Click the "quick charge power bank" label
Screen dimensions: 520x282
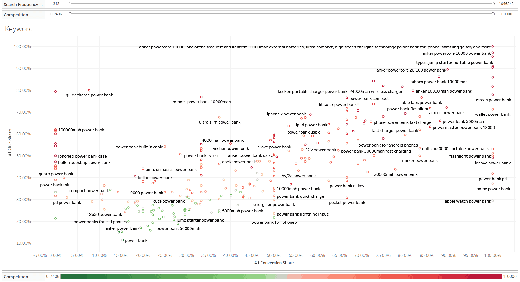click(89, 95)
